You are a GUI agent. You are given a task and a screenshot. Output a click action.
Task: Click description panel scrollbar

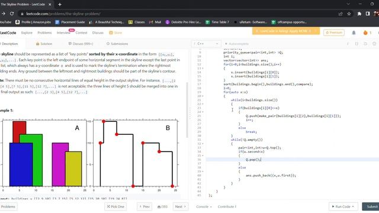tap(187, 110)
